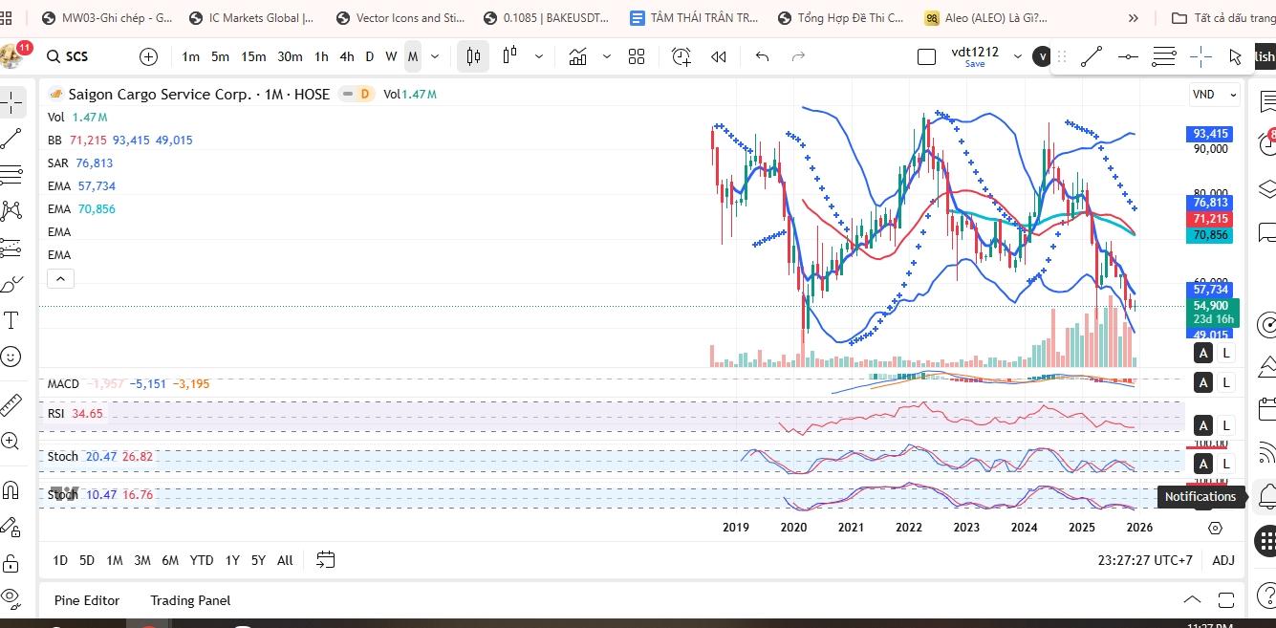Select the Measure ruler tool
Image resolution: width=1276 pixels, height=628 pixels.
(11, 404)
